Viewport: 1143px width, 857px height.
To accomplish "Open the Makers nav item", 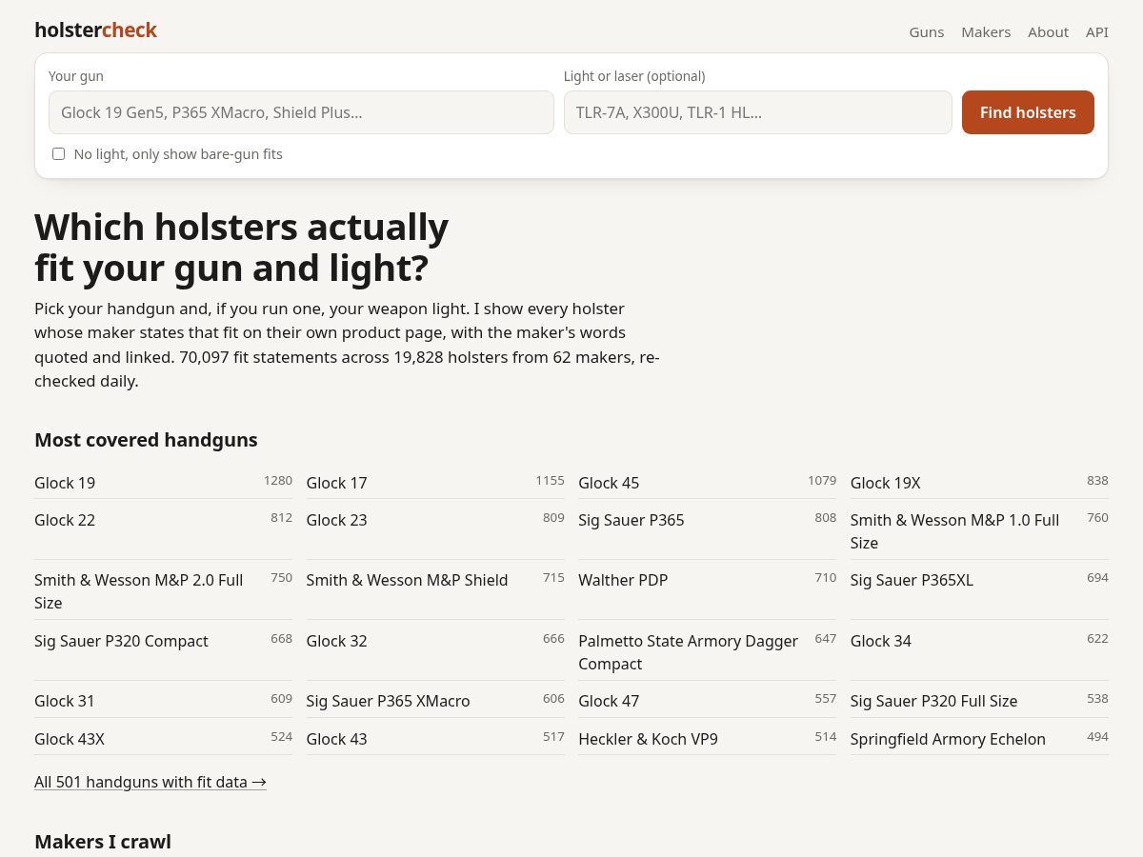I will point(986,32).
